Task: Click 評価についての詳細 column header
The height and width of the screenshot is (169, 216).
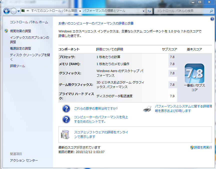Action: pyautogui.click(x=109, y=49)
